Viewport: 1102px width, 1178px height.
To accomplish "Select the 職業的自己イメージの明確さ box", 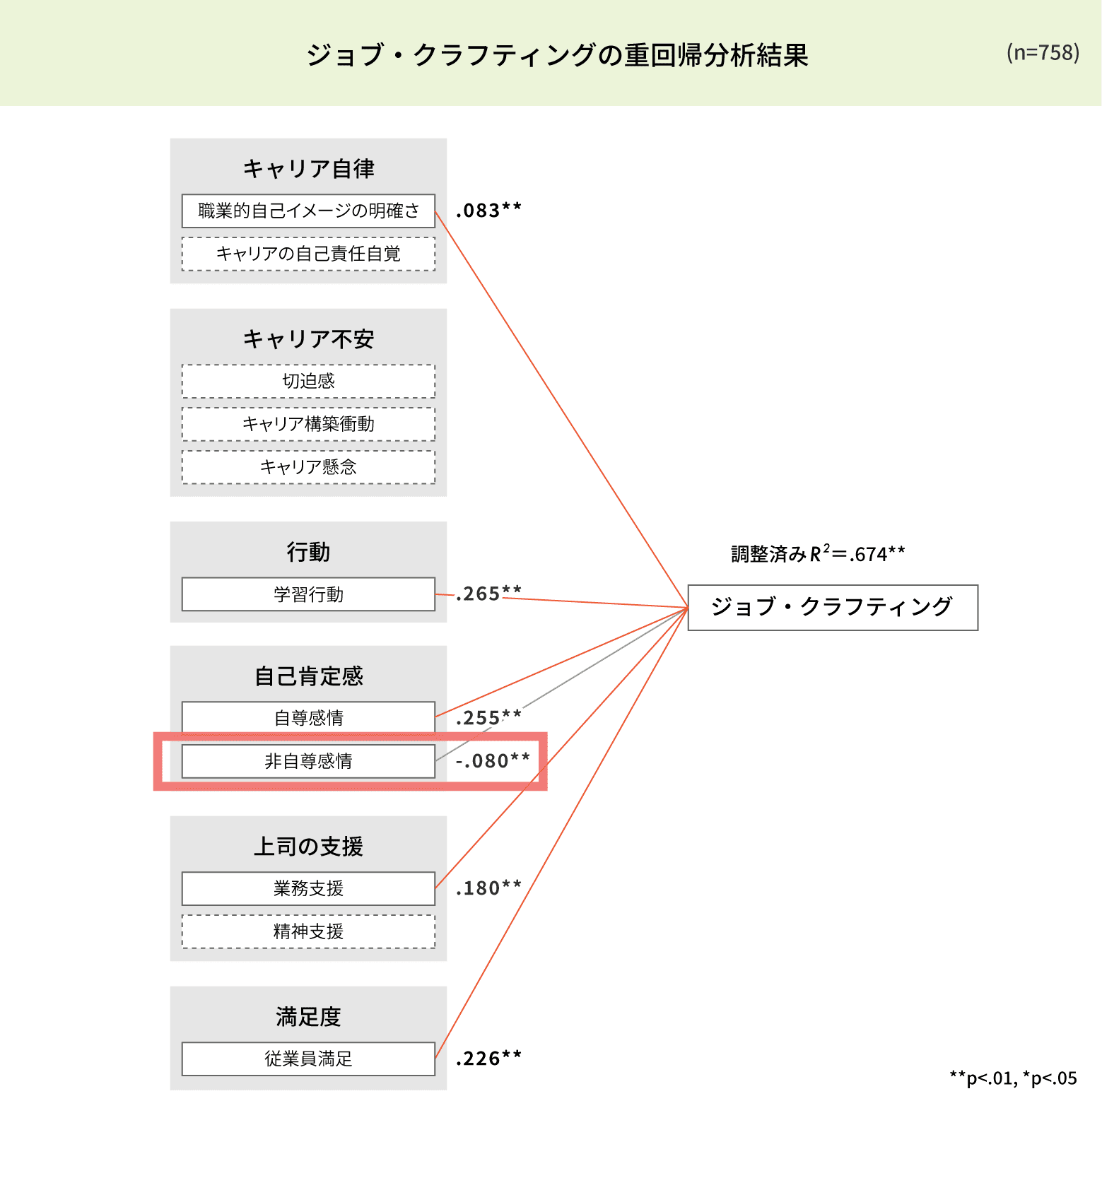I will coord(308,211).
